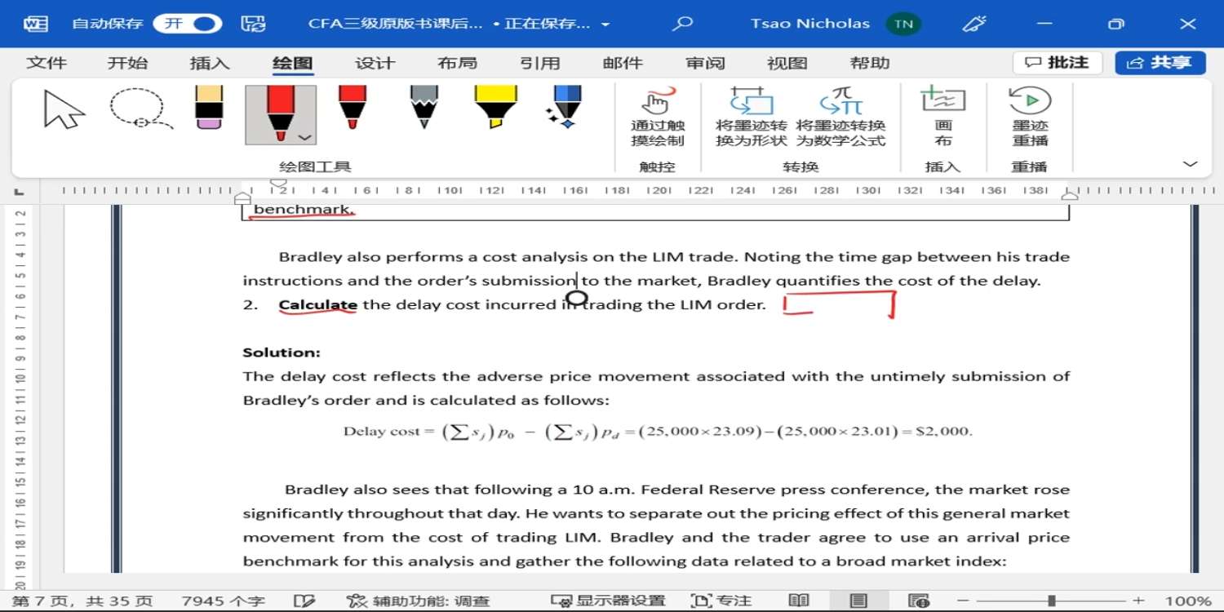Viewport: 1224px width, 612px height.
Task: Open accessibility check 辅助功能: 调查
Action: pos(419,601)
